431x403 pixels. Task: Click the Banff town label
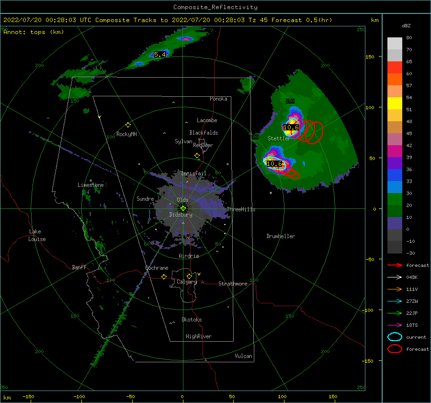point(79,267)
